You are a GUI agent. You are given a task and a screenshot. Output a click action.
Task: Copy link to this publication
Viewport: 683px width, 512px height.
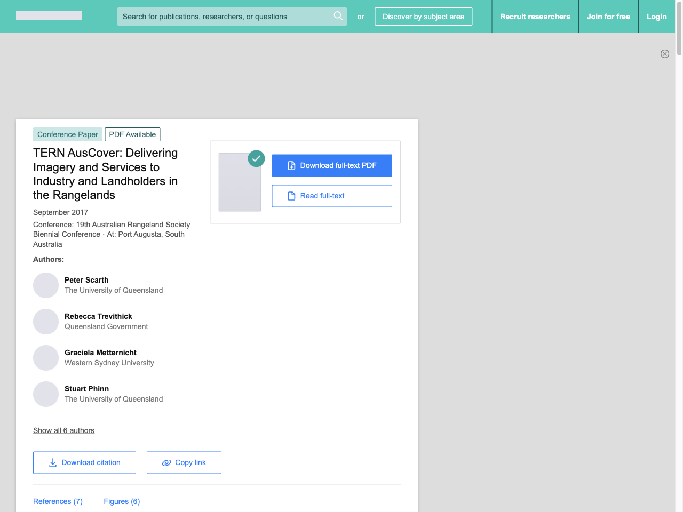pos(184,462)
